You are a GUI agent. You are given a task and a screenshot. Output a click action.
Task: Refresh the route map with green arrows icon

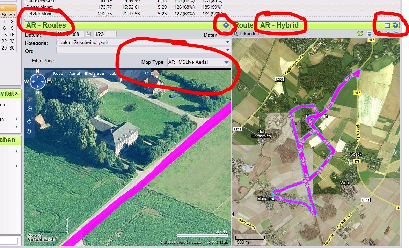360,33
